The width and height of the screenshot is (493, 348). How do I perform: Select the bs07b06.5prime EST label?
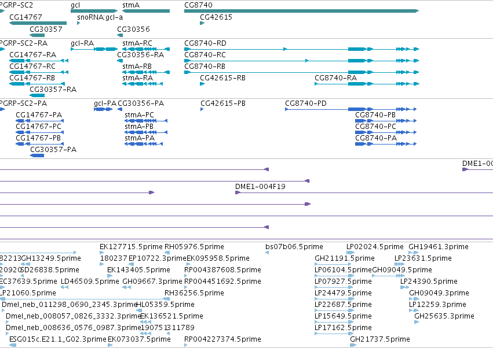tap(294, 247)
